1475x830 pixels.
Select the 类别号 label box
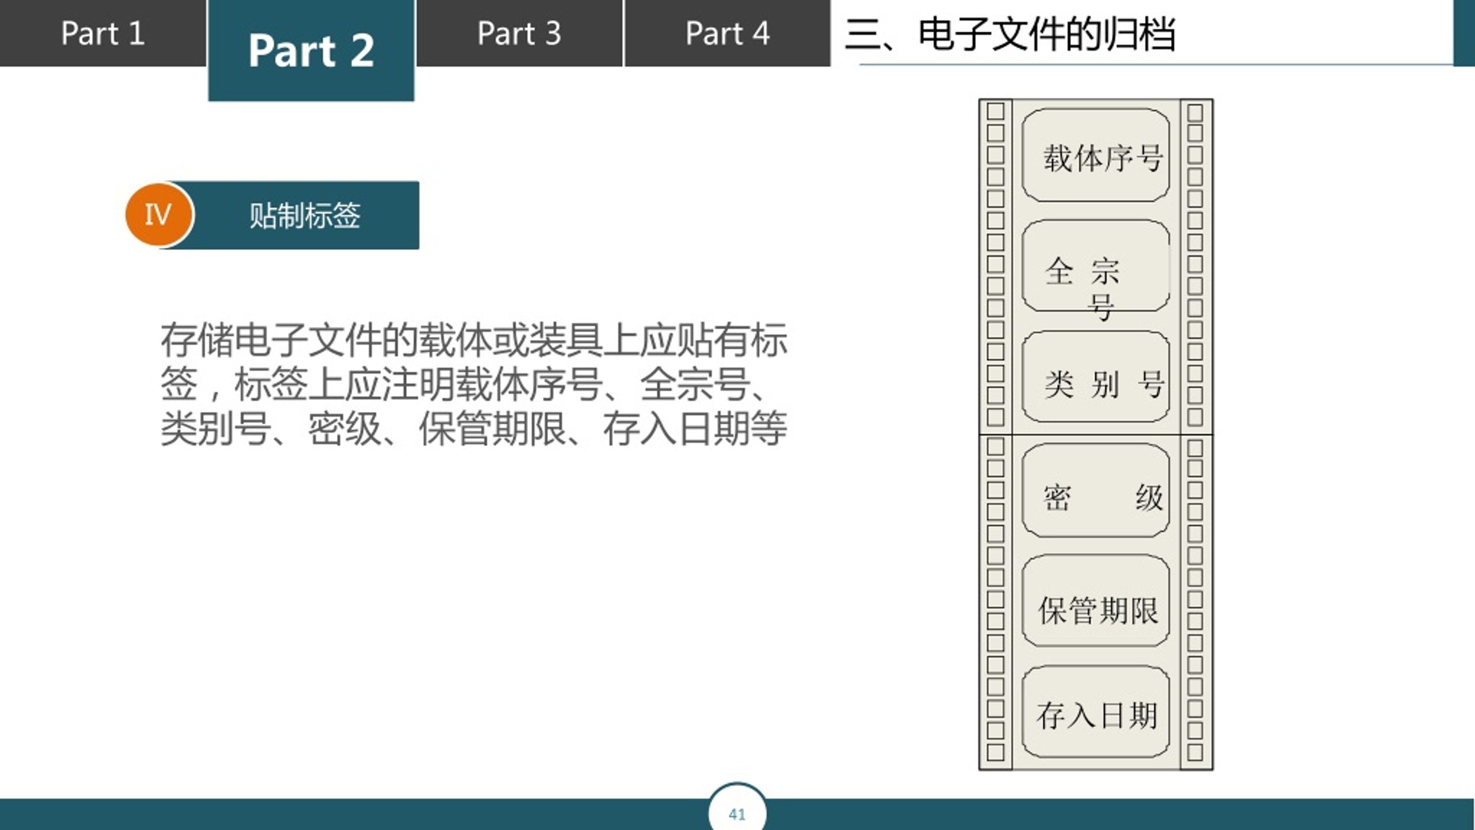[x=1095, y=377]
